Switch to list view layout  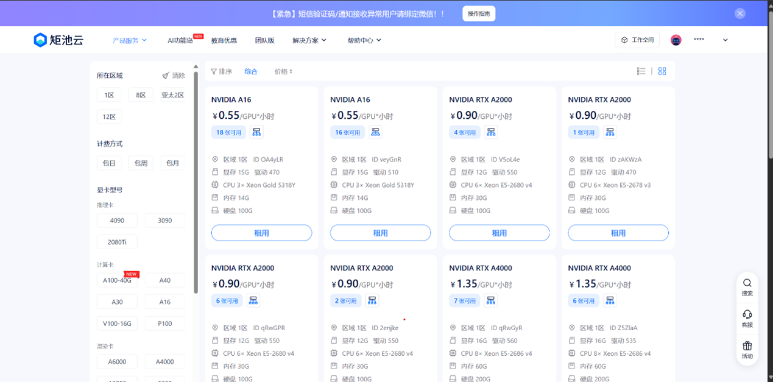click(x=641, y=71)
